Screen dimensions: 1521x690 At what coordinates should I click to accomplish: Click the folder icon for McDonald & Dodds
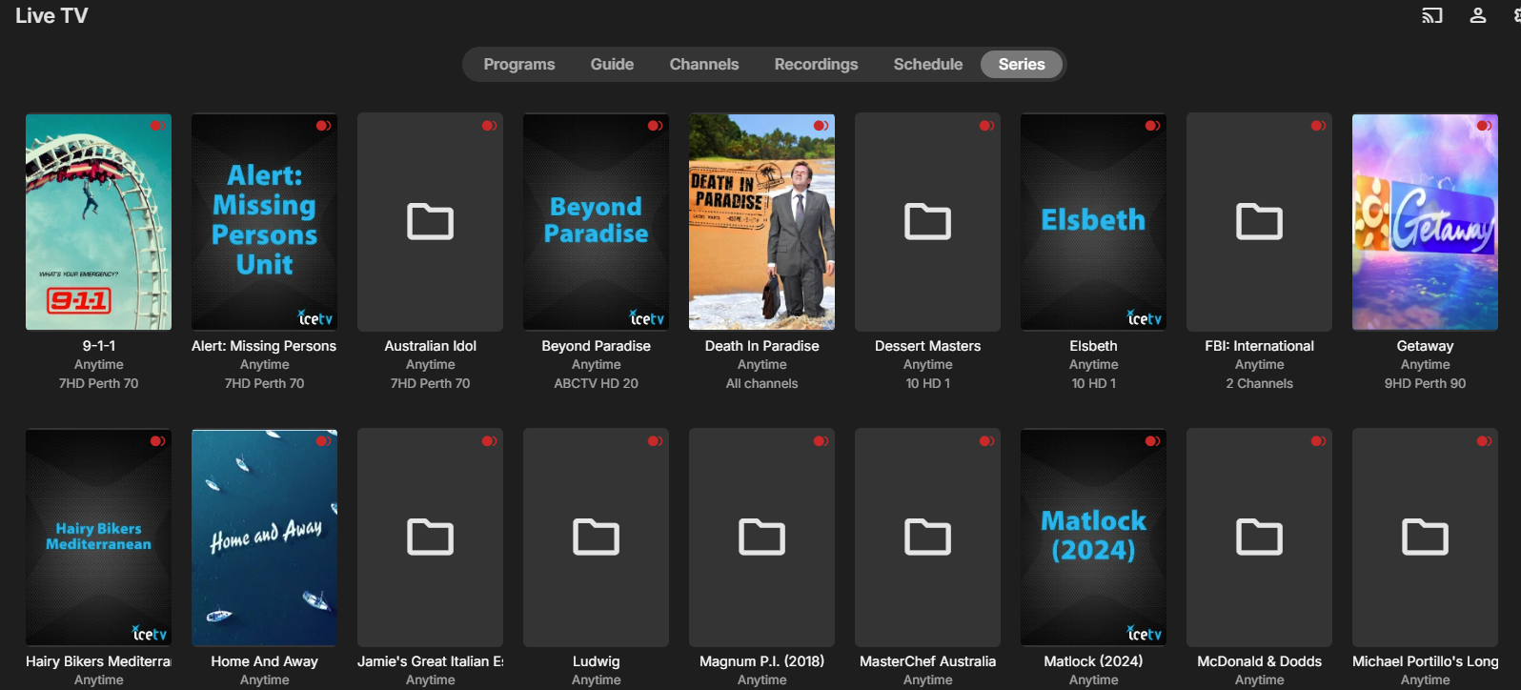click(1259, 538)
